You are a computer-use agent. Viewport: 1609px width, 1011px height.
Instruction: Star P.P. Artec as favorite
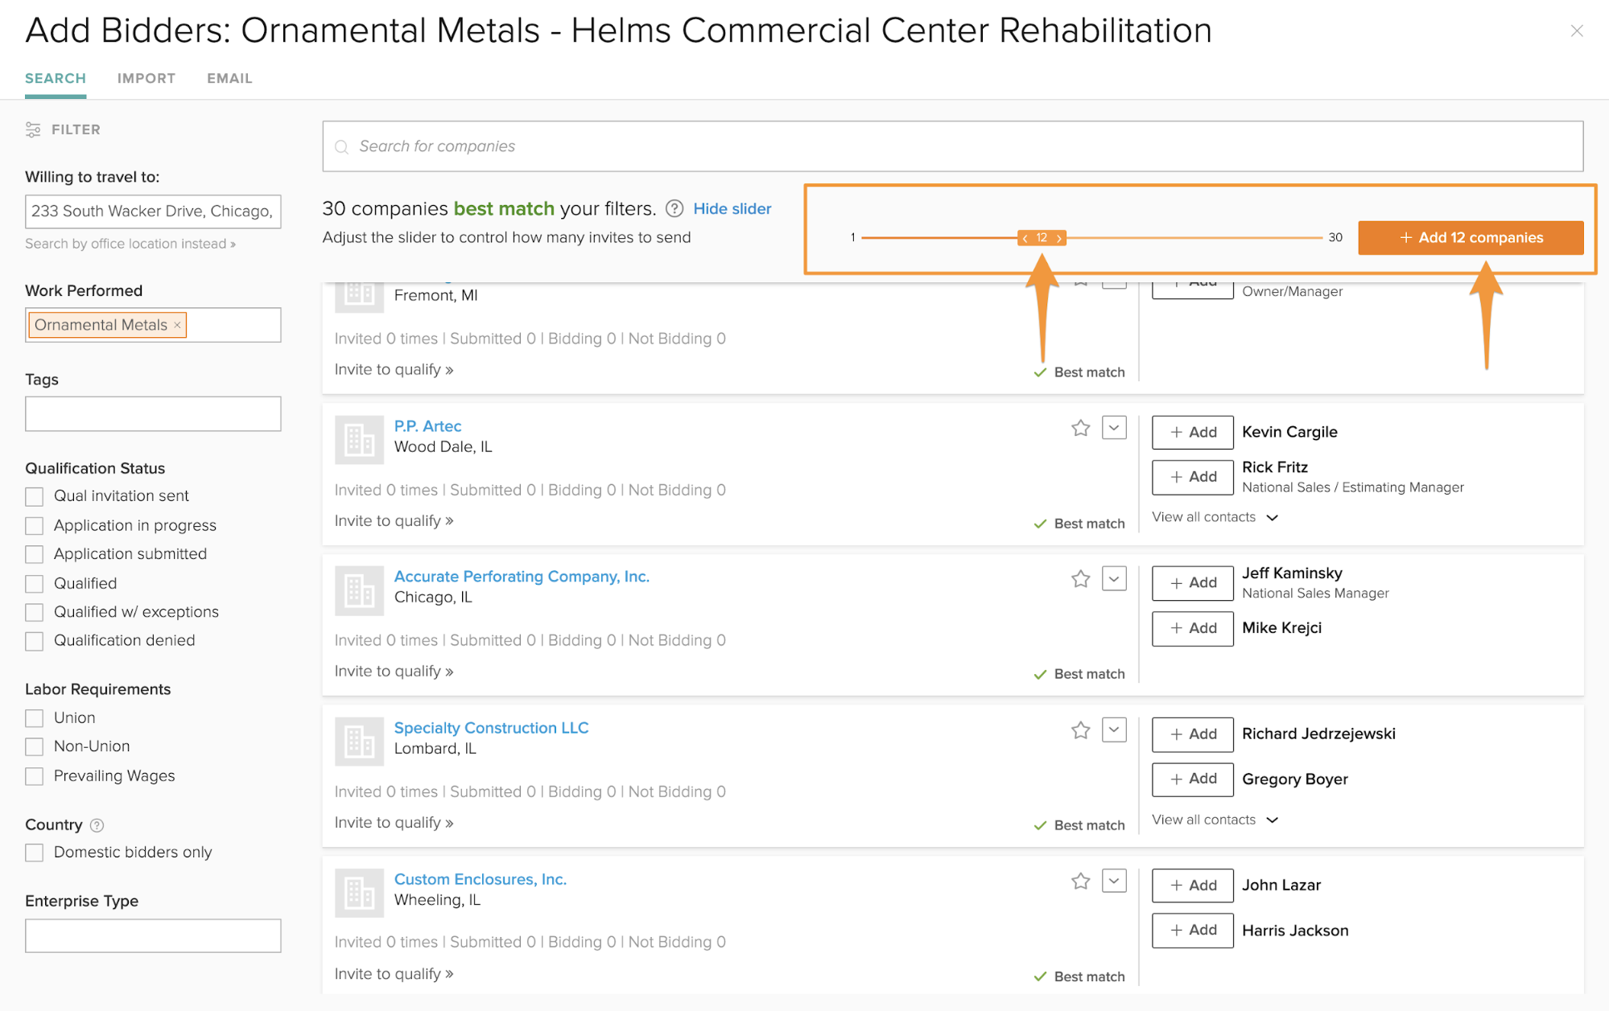coord(1080,428)
